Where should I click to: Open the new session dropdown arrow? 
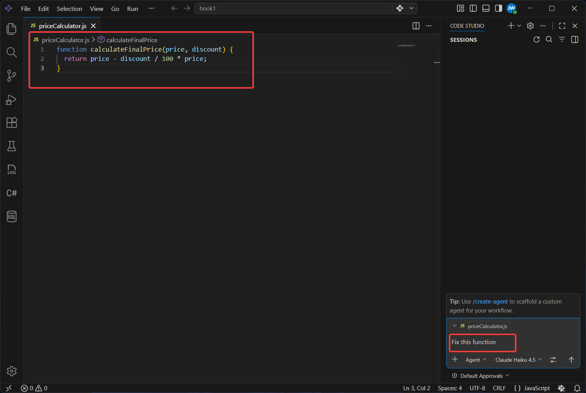[519, 26]
